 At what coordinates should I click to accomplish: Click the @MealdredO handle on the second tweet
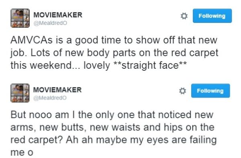click(x=50, y=98)
